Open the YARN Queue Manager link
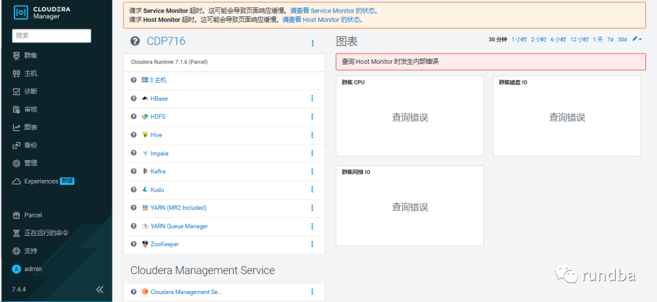 (179, 226)
